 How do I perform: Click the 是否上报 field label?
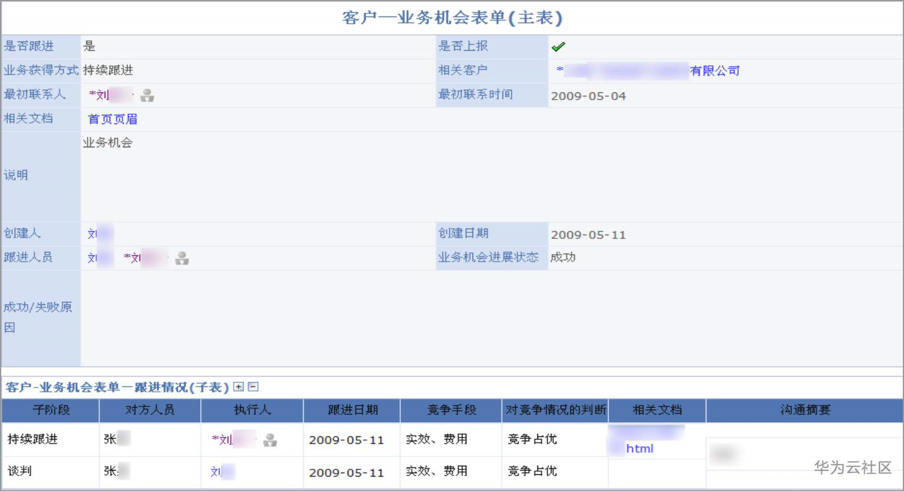pyautogui.click(x=463, y=46)
